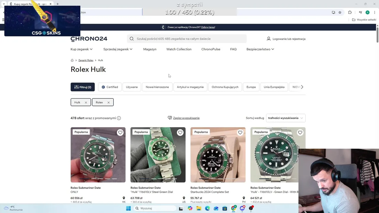Viewport: 379px width, 213px height.
Task: Apply the Artykuł w magazynie filter
Action: (190, 87)
